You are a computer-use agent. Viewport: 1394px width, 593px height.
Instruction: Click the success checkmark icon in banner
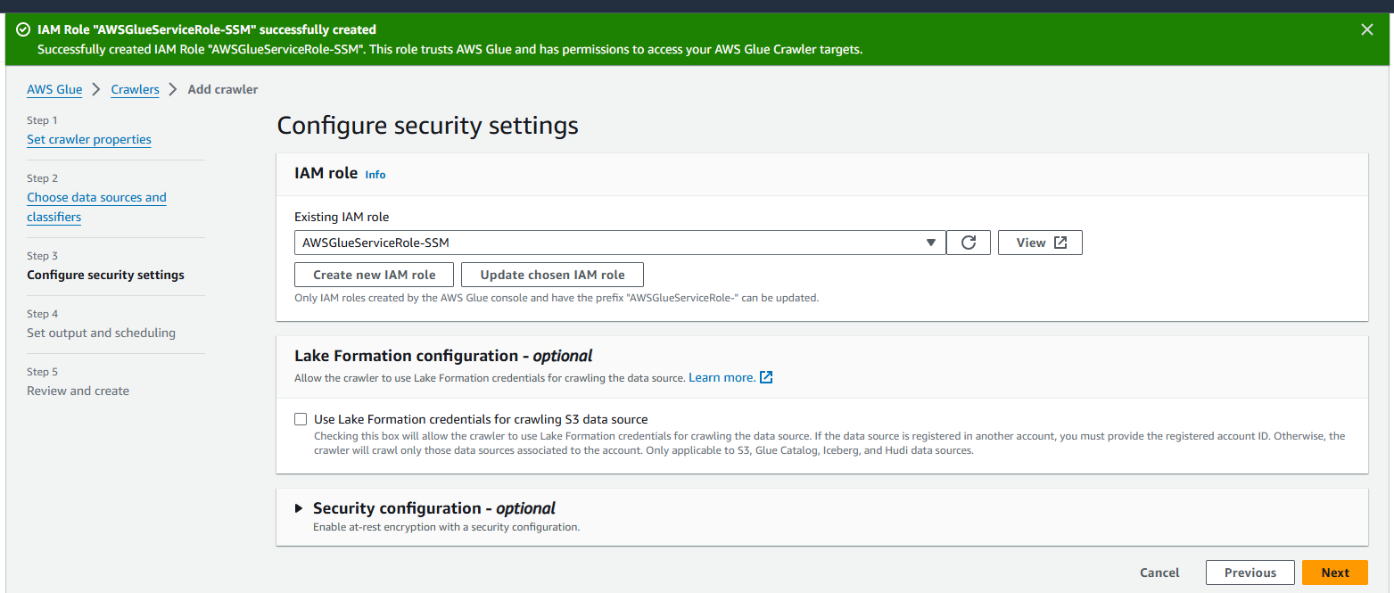(23, 29)
